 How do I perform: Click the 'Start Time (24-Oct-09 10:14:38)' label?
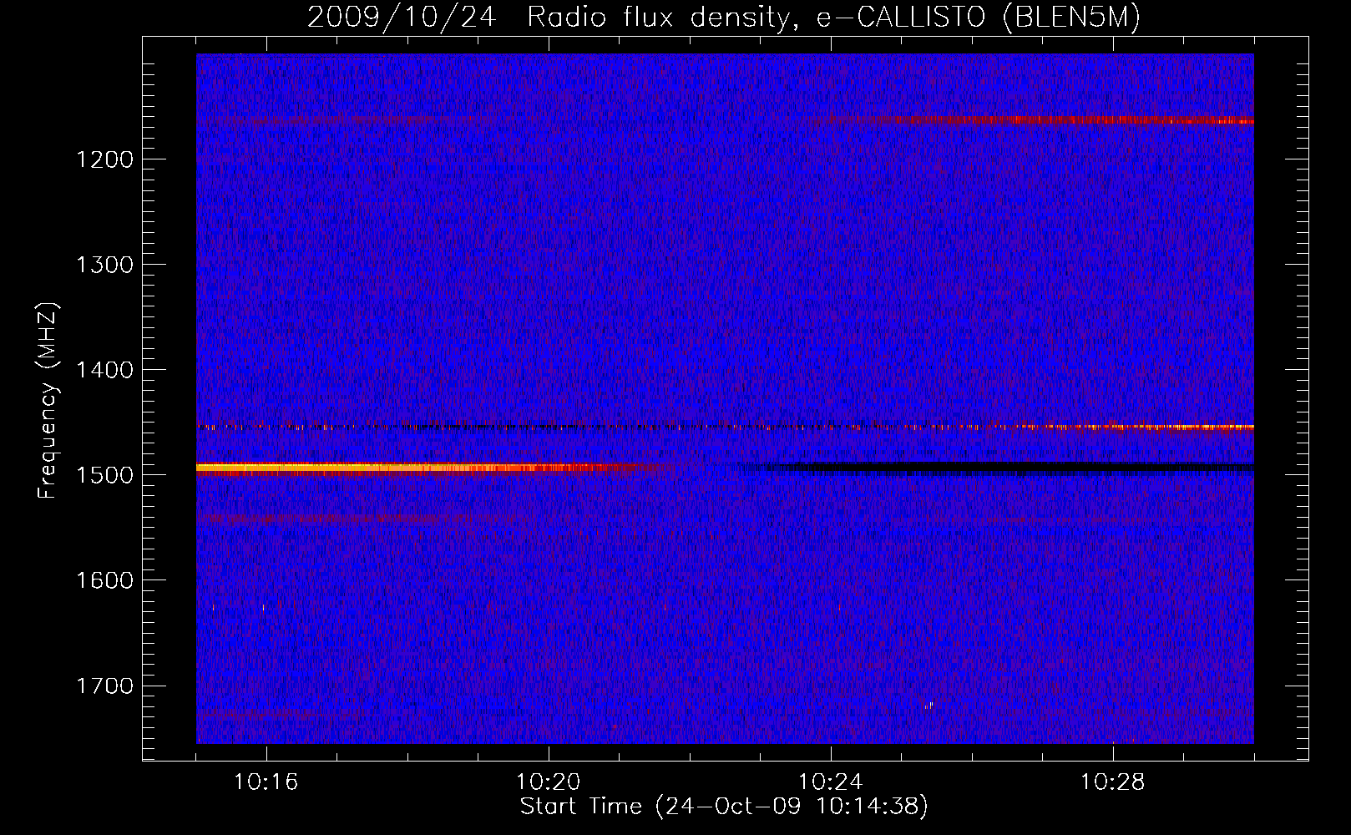pos(724,807)
